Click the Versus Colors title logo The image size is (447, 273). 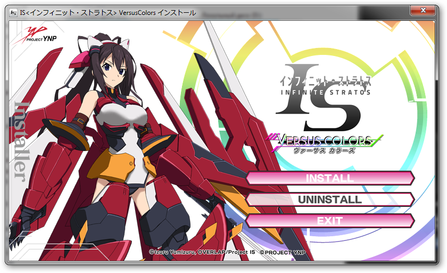click(324, 143)
